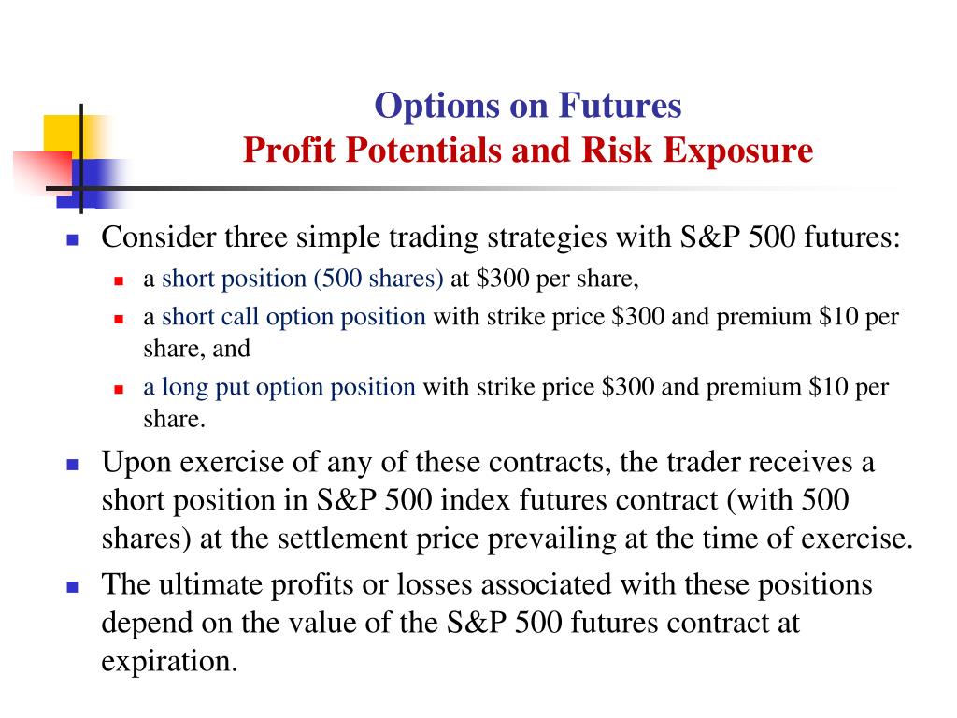Click the blue text 'a long put option position'
Viewport: 957px width, 718px height.
click(x=279, y=387)
